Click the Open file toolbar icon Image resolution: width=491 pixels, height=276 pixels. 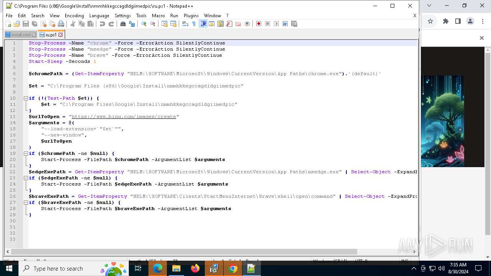pyautogui.click(x=17, y=24)
